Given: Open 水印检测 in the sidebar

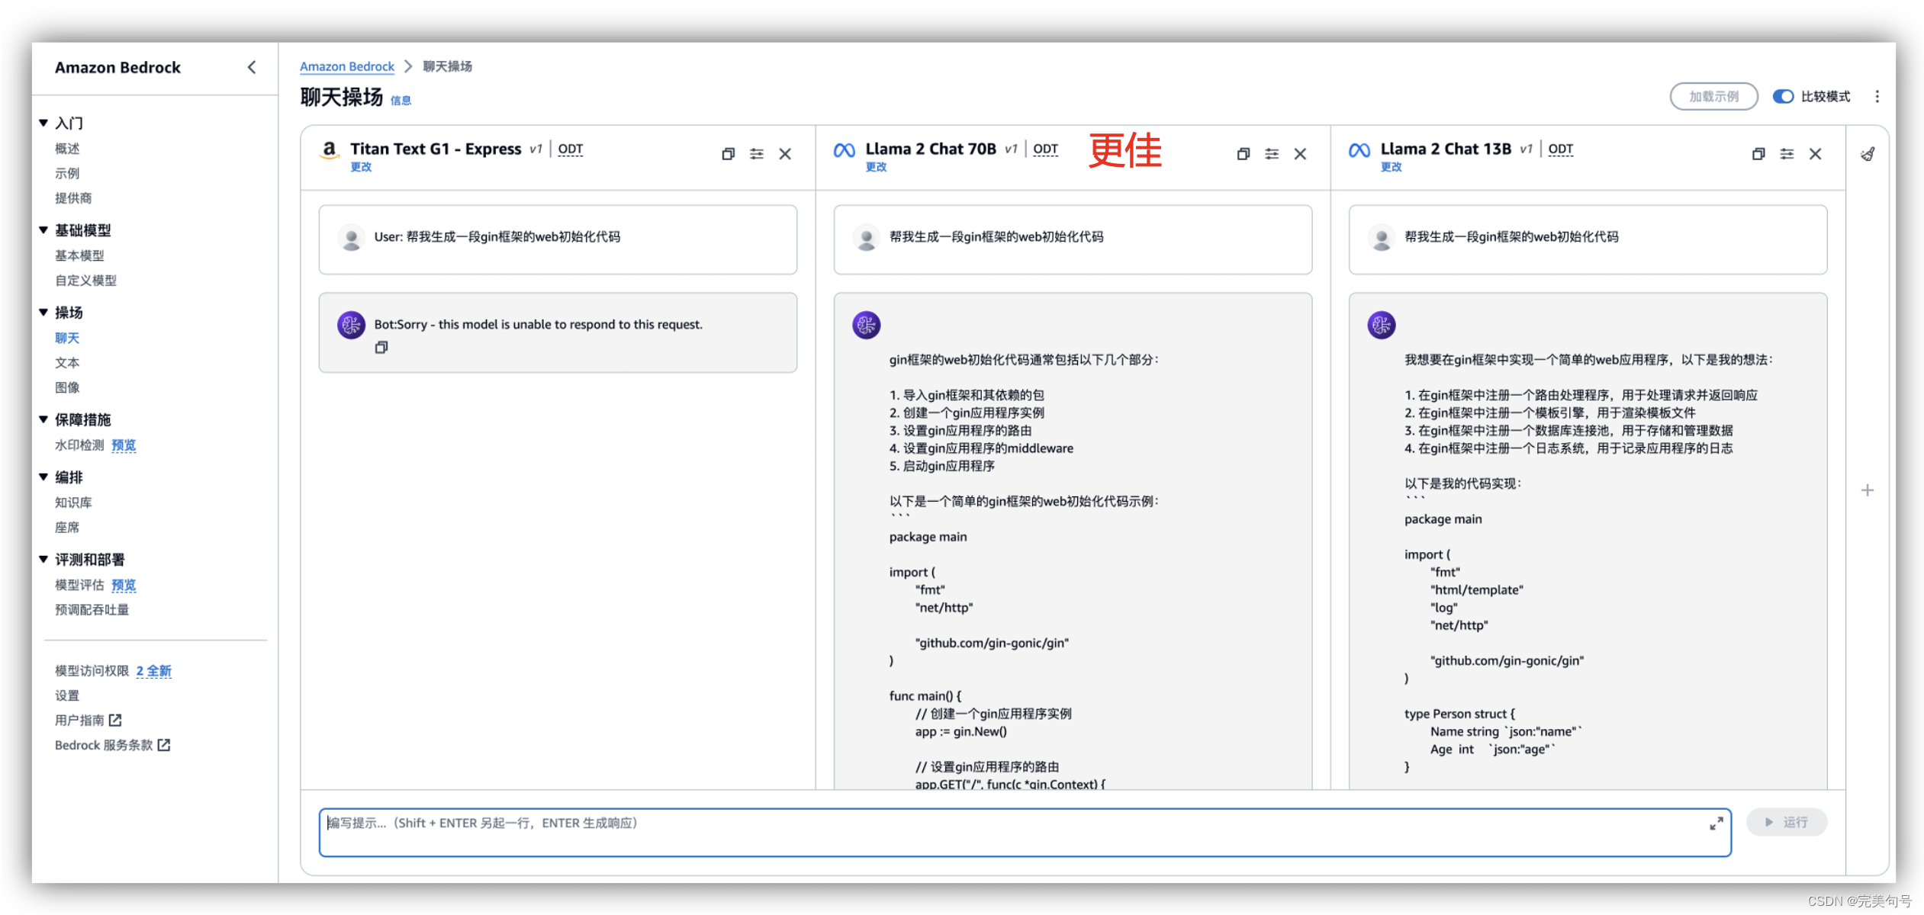Looking at the screenshot, I should click(x=79, y=445).
